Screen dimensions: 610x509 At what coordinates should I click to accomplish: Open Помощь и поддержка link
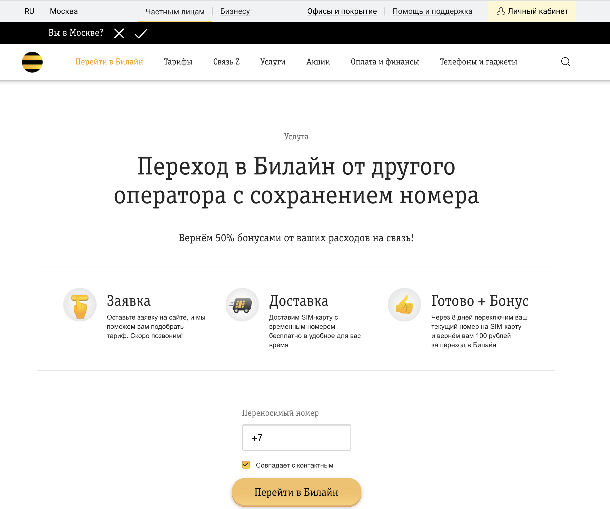[x=432, y=11]
